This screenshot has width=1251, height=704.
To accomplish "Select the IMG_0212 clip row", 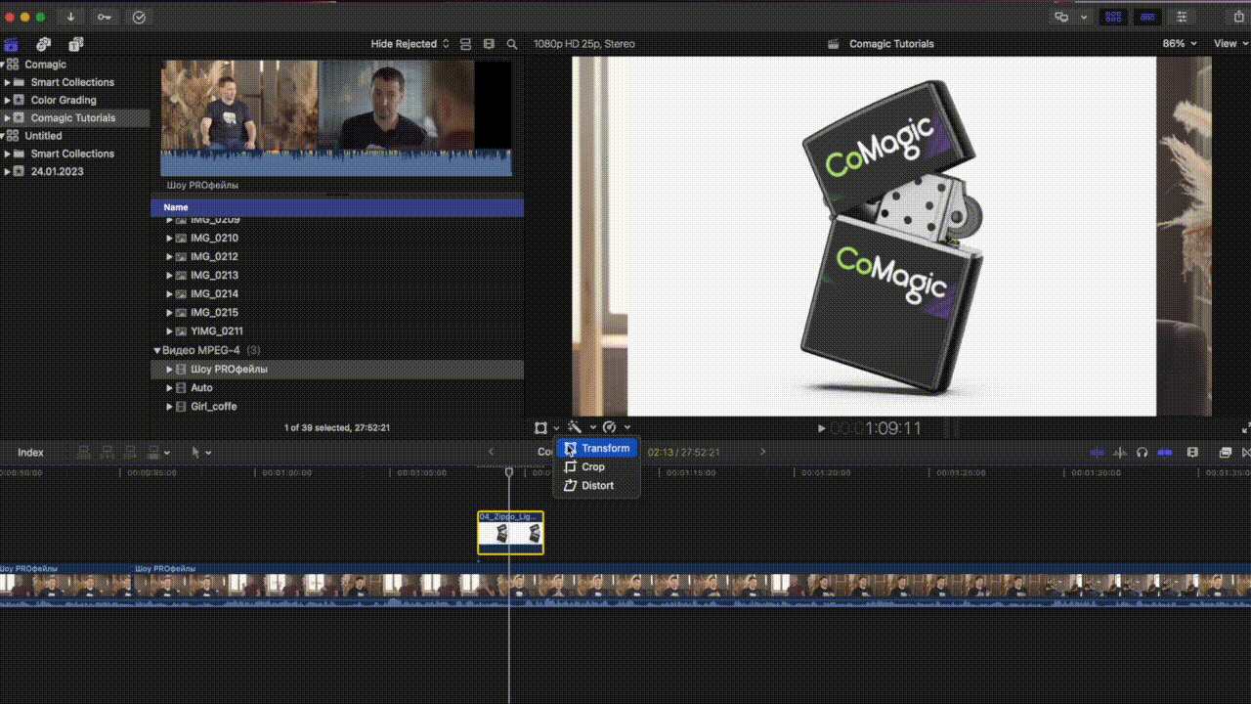I will 337,256.
